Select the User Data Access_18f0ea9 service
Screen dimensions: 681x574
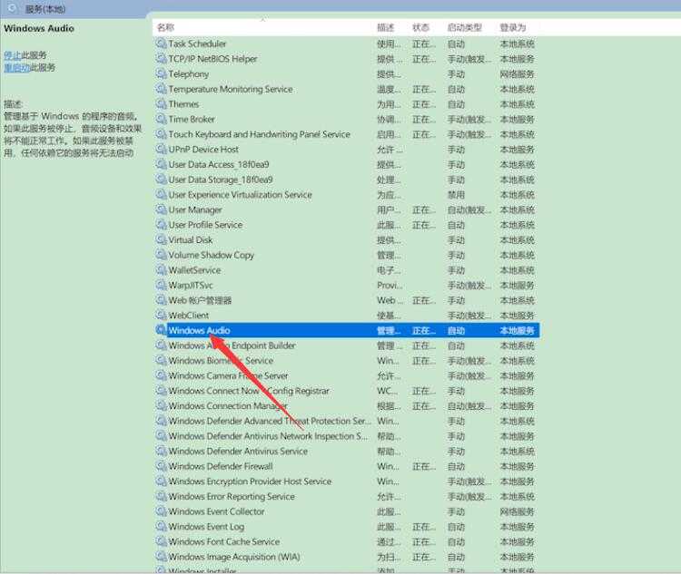pos(348,164)
